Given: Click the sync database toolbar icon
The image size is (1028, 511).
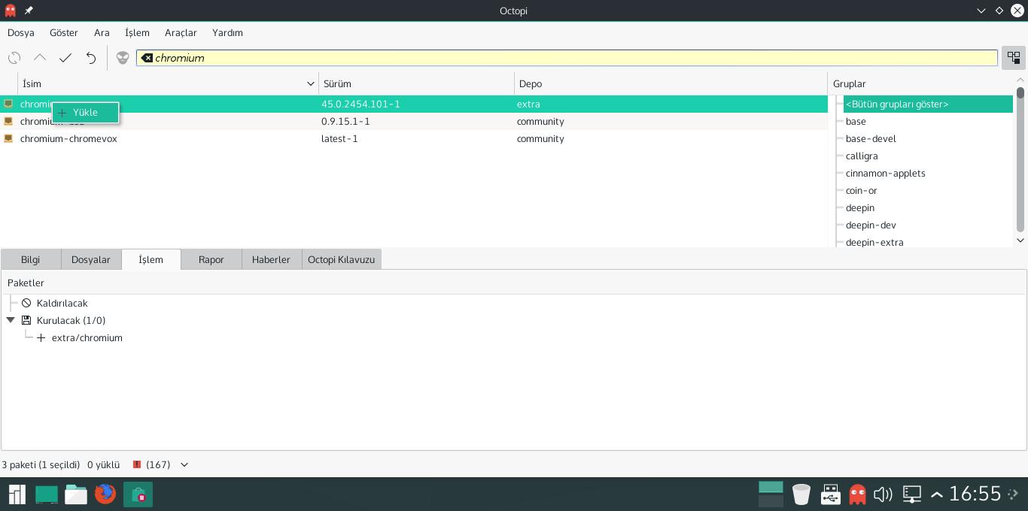Looking at the screenshot, I should (14, 58).
